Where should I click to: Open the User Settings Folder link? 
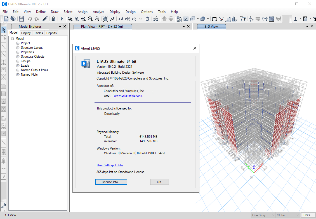click(110, 165)
